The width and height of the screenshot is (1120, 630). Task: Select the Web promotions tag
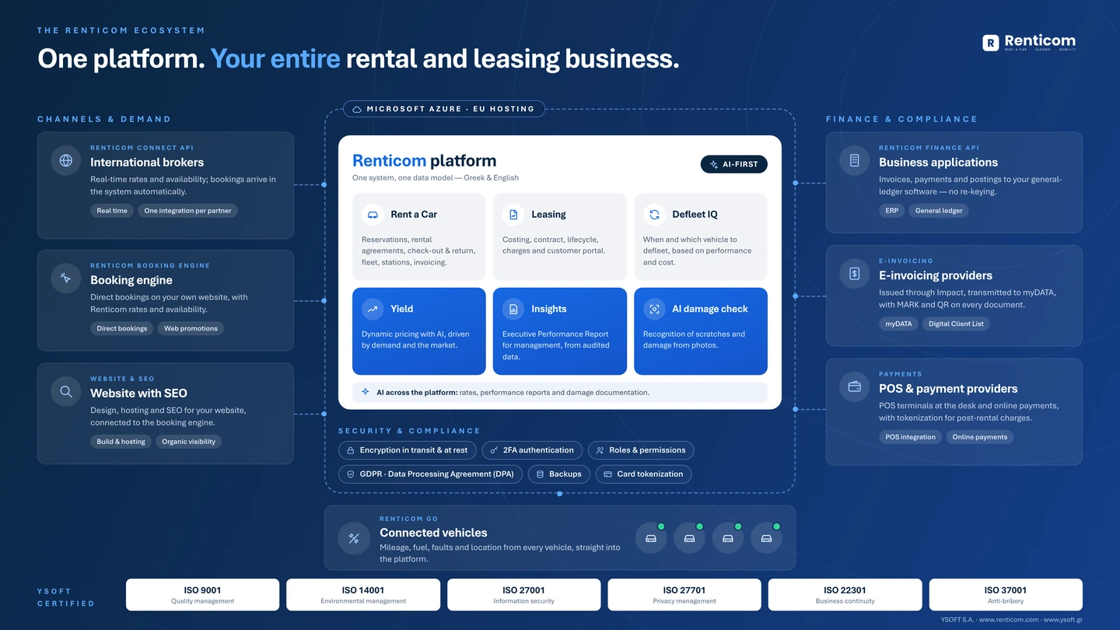click(x=191, y=328)
